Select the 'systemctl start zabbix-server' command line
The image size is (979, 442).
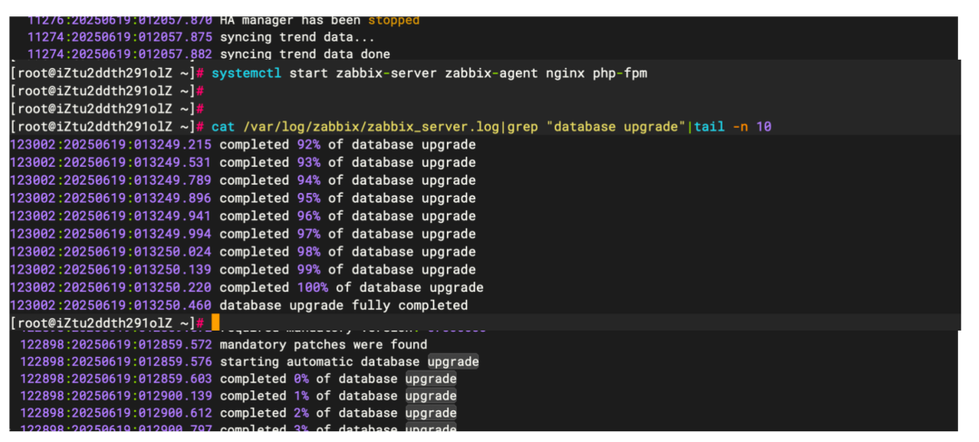[x=430, y=73]
